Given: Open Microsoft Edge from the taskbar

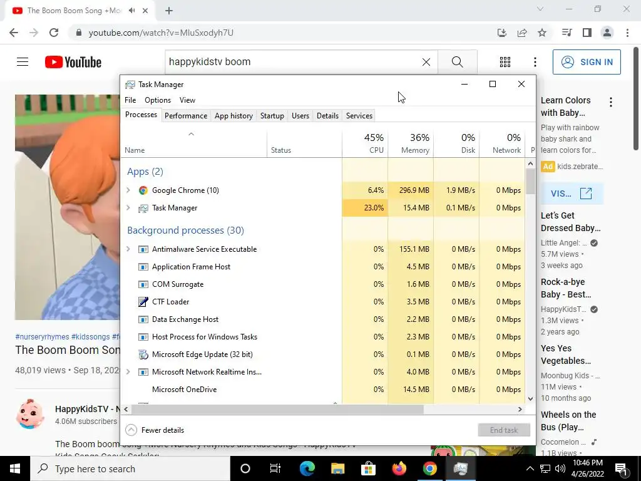Looking at the screenshot, I should click(307, 468).
